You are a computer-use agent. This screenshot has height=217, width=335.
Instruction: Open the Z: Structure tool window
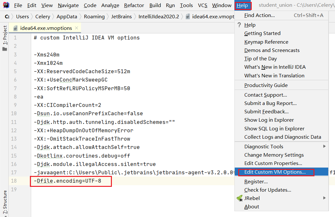pyautogui.click(x=5, y=202)
